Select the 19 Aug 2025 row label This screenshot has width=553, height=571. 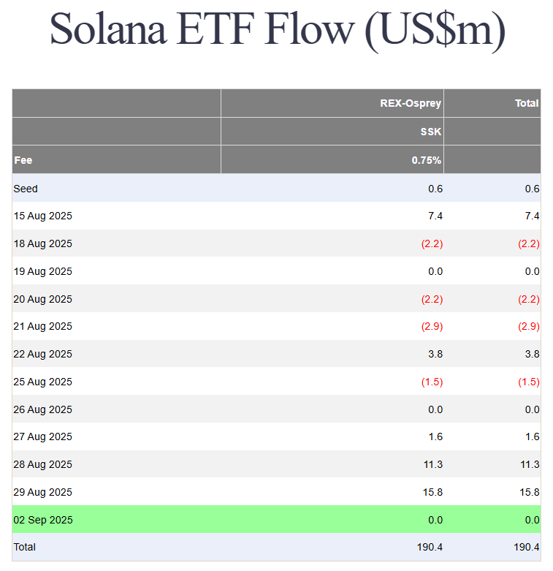coord(43,271)
